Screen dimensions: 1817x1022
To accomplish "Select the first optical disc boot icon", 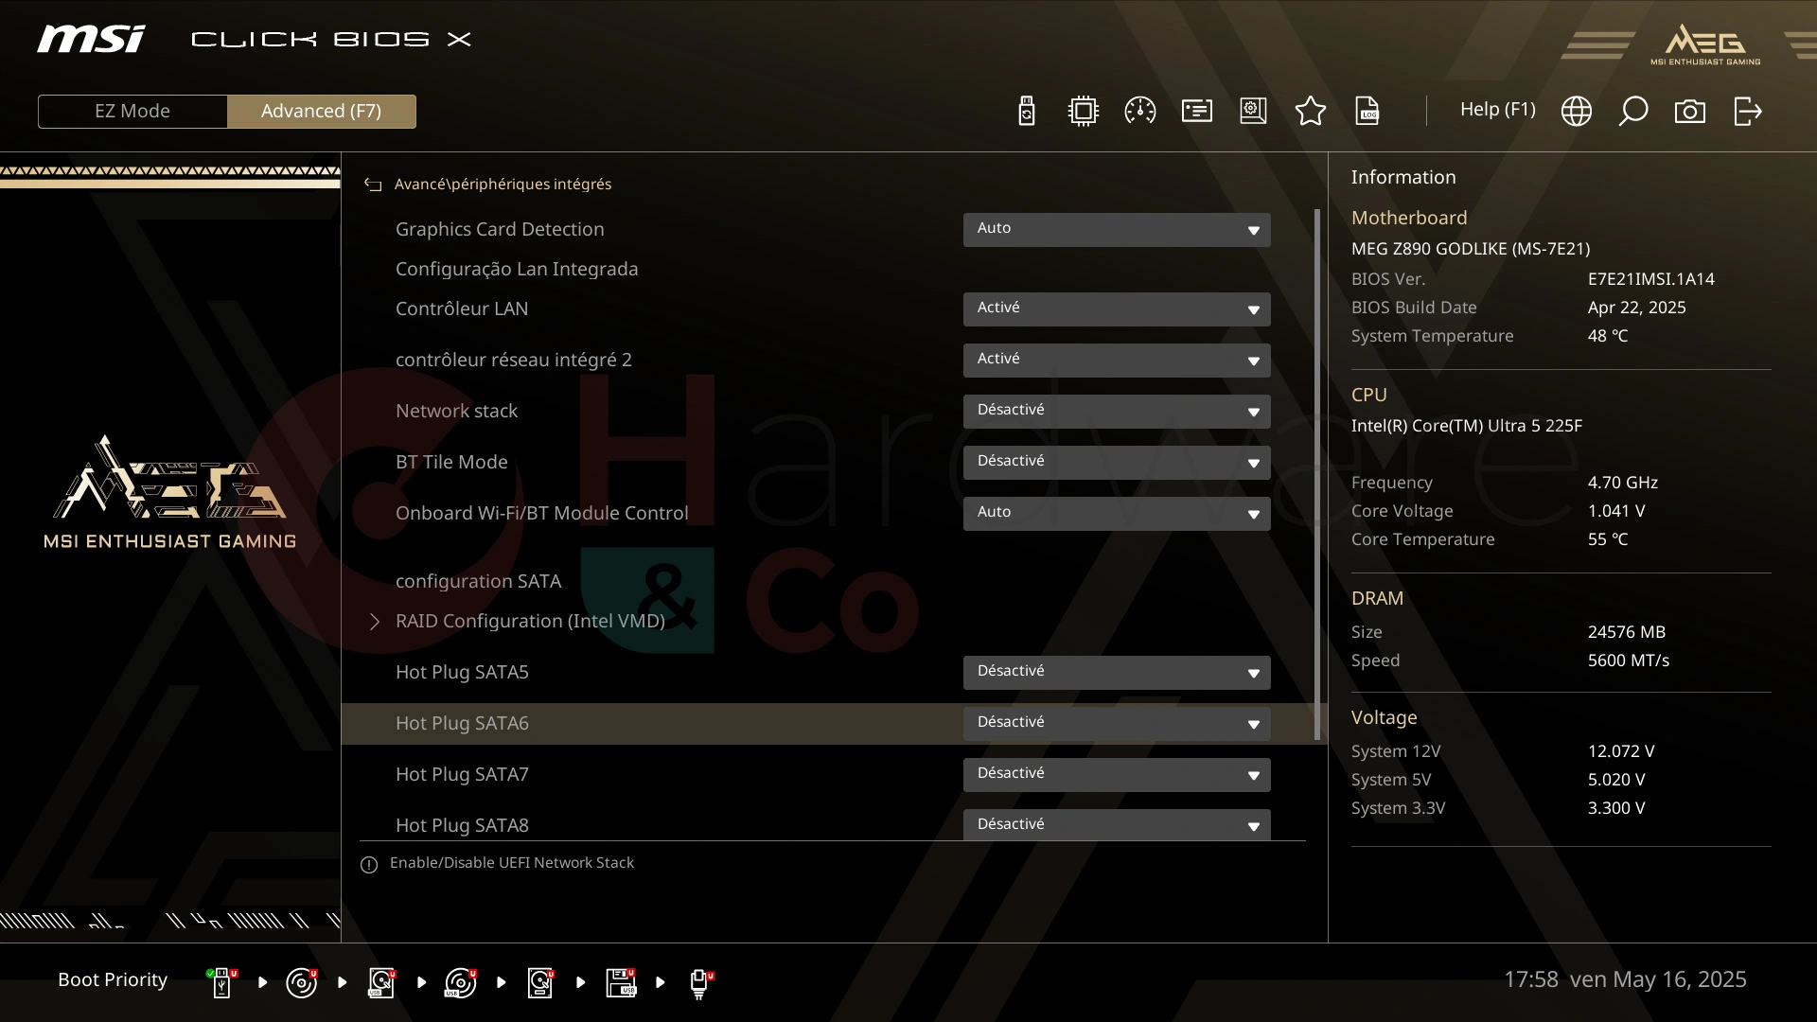I will pyautogui.click(x=302, y=982).
